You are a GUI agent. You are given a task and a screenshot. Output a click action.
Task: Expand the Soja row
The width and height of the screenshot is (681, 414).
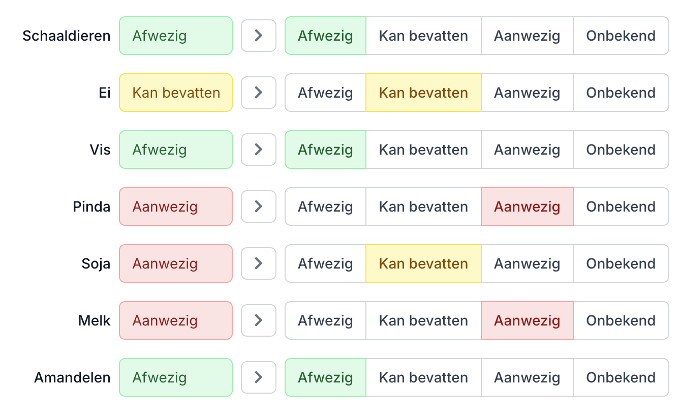click(258, 263)
